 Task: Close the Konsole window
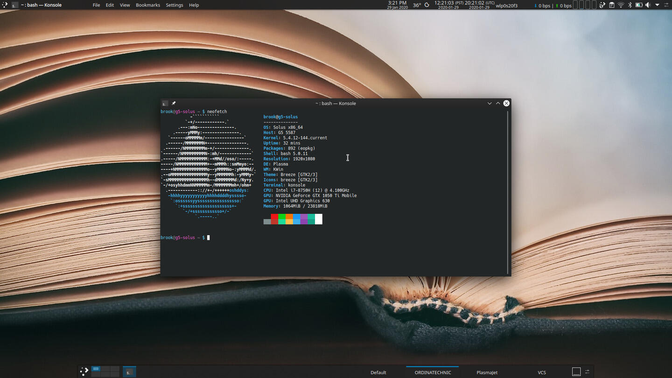506,103
